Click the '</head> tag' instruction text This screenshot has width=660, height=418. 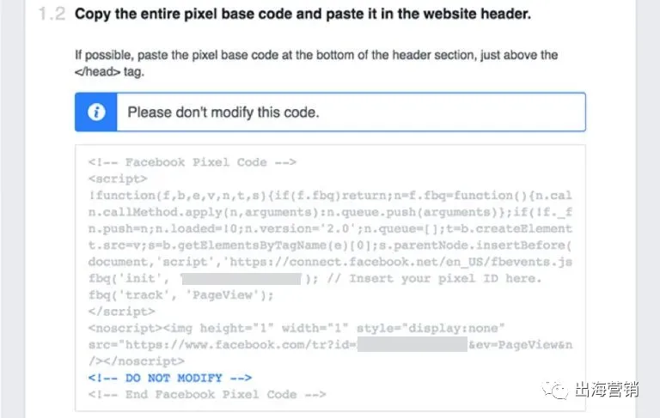[109, 72]
